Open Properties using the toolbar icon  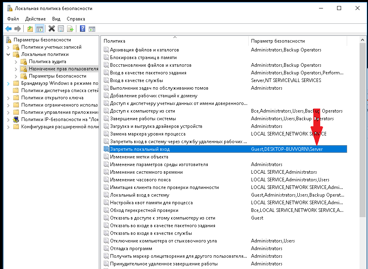coord(61,29)
